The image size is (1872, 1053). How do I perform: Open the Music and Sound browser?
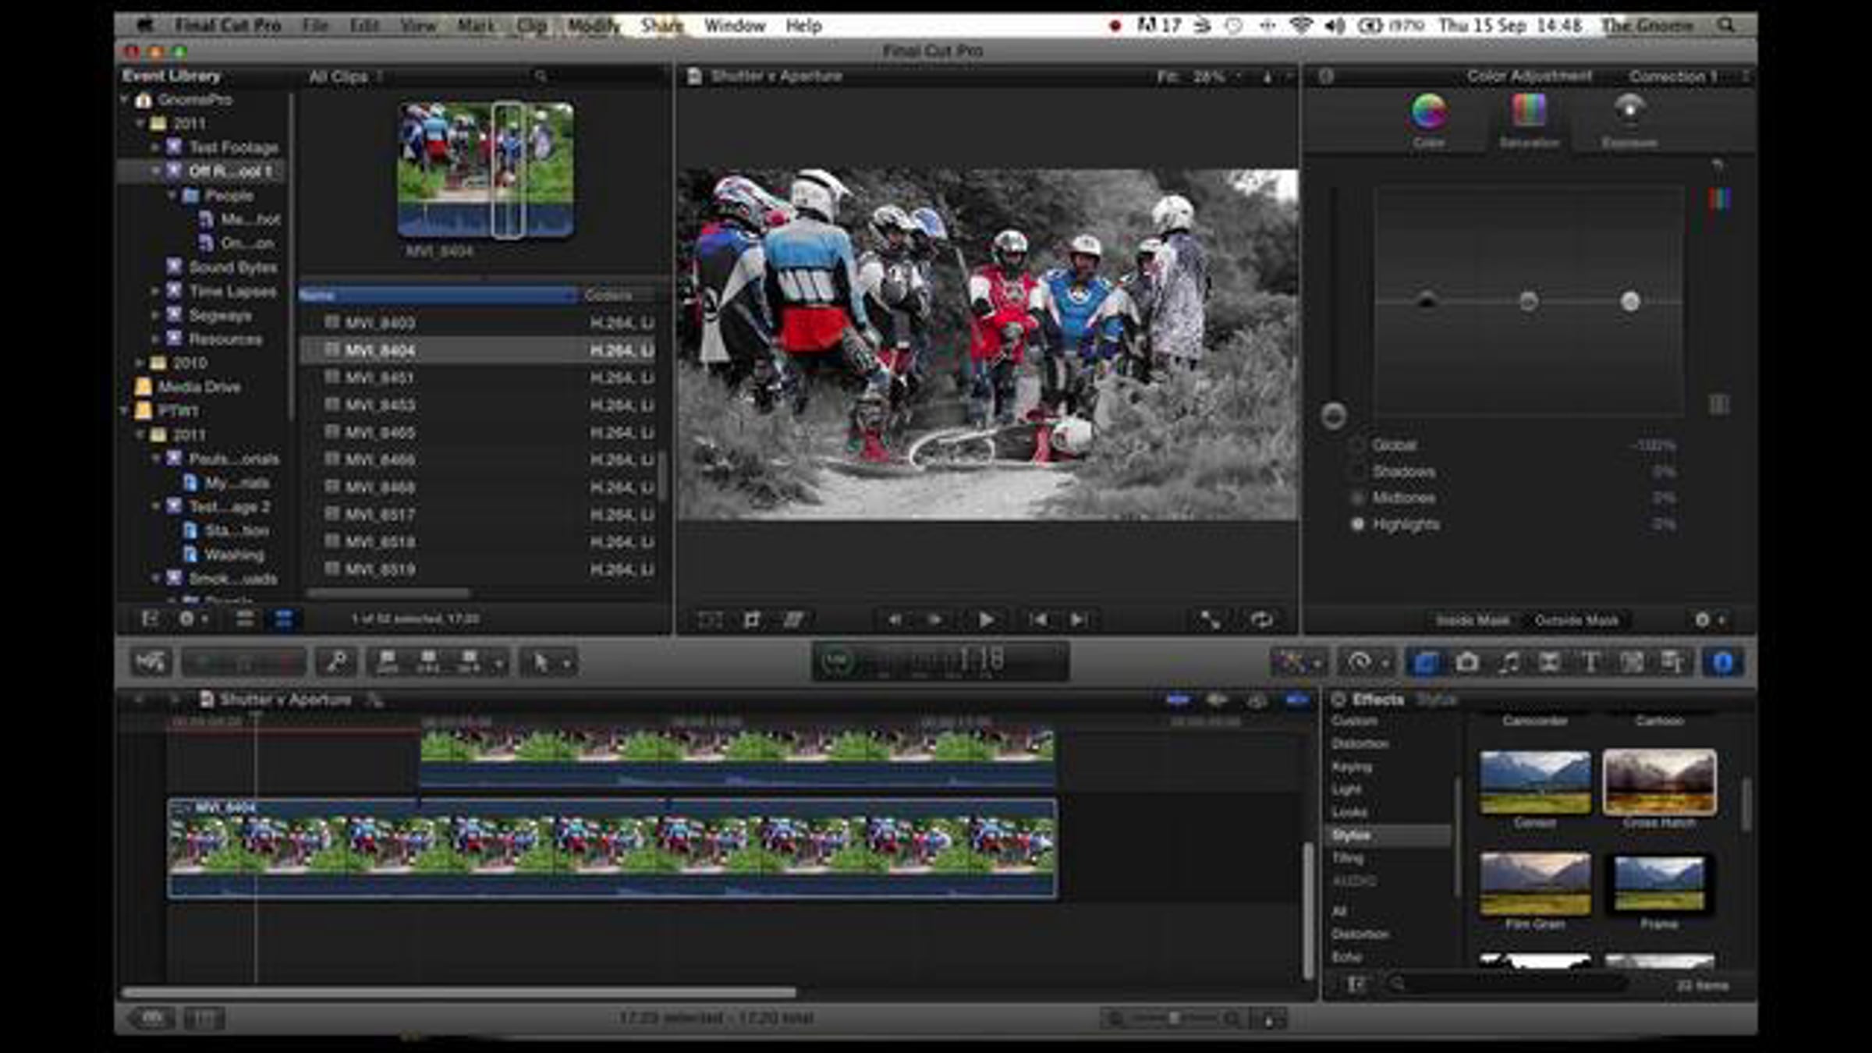(1509, 663)
